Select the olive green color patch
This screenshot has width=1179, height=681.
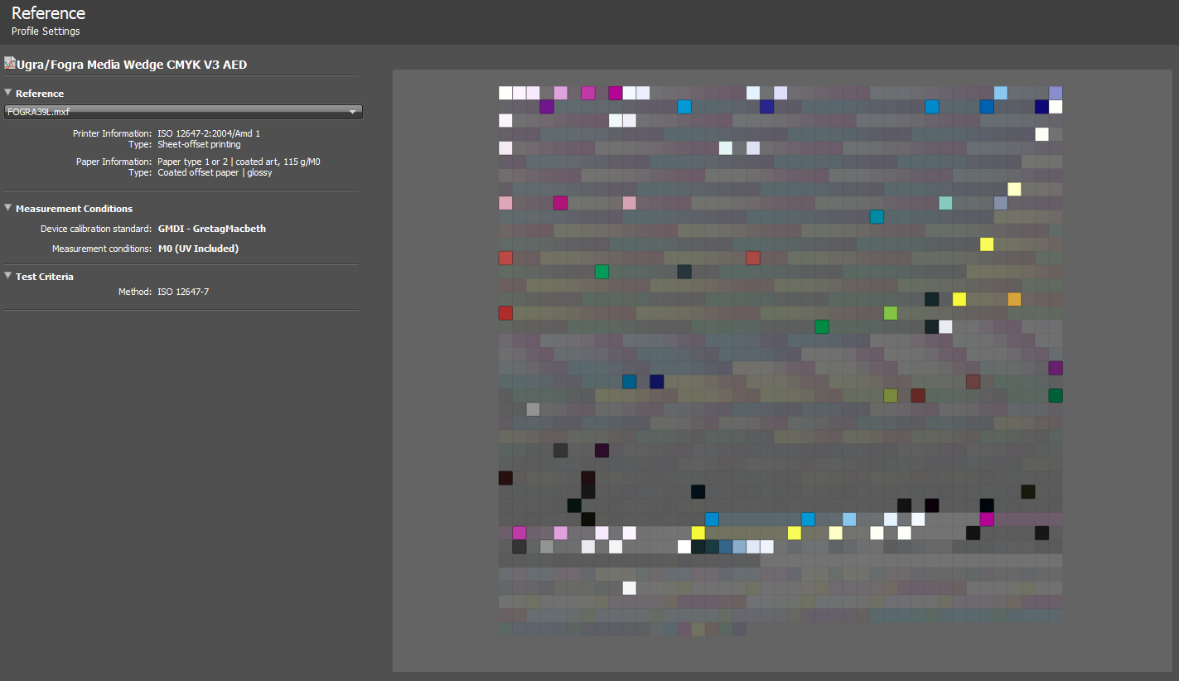(891, 395)
